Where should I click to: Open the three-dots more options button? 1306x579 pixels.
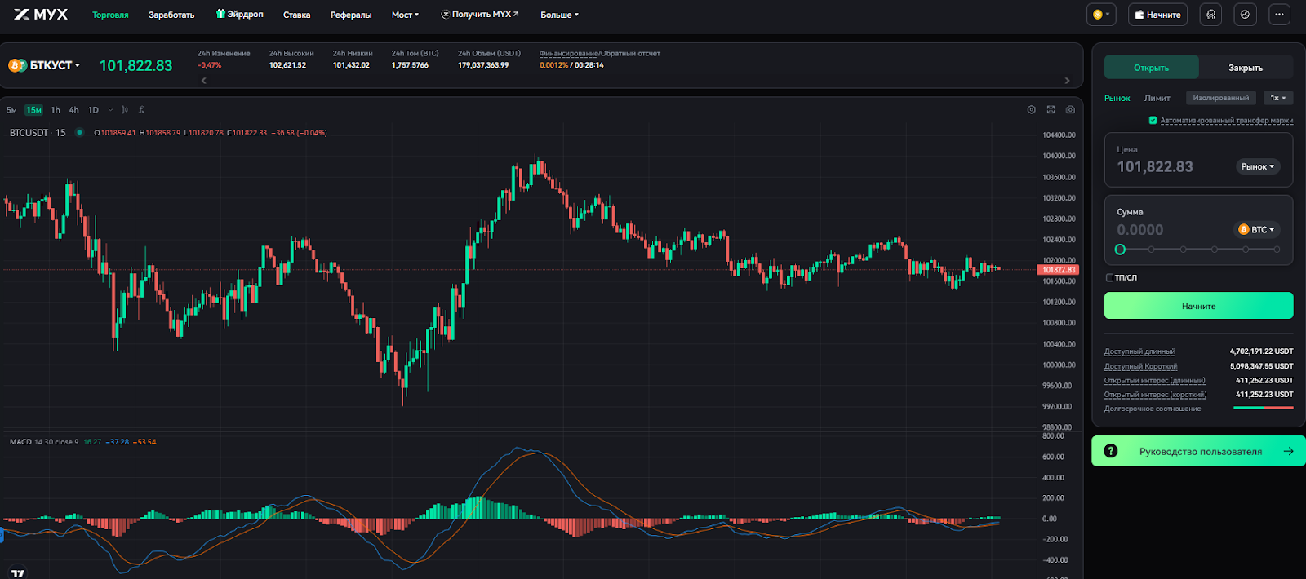[x=1279, y=15]
